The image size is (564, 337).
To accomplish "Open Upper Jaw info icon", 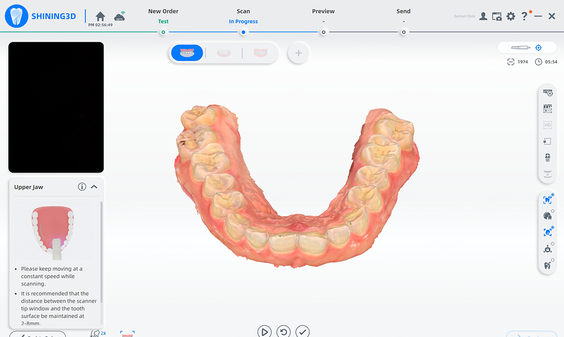I will [x=82, y=187].
